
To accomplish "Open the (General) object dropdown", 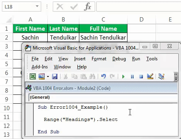I will tap(103, 97).
